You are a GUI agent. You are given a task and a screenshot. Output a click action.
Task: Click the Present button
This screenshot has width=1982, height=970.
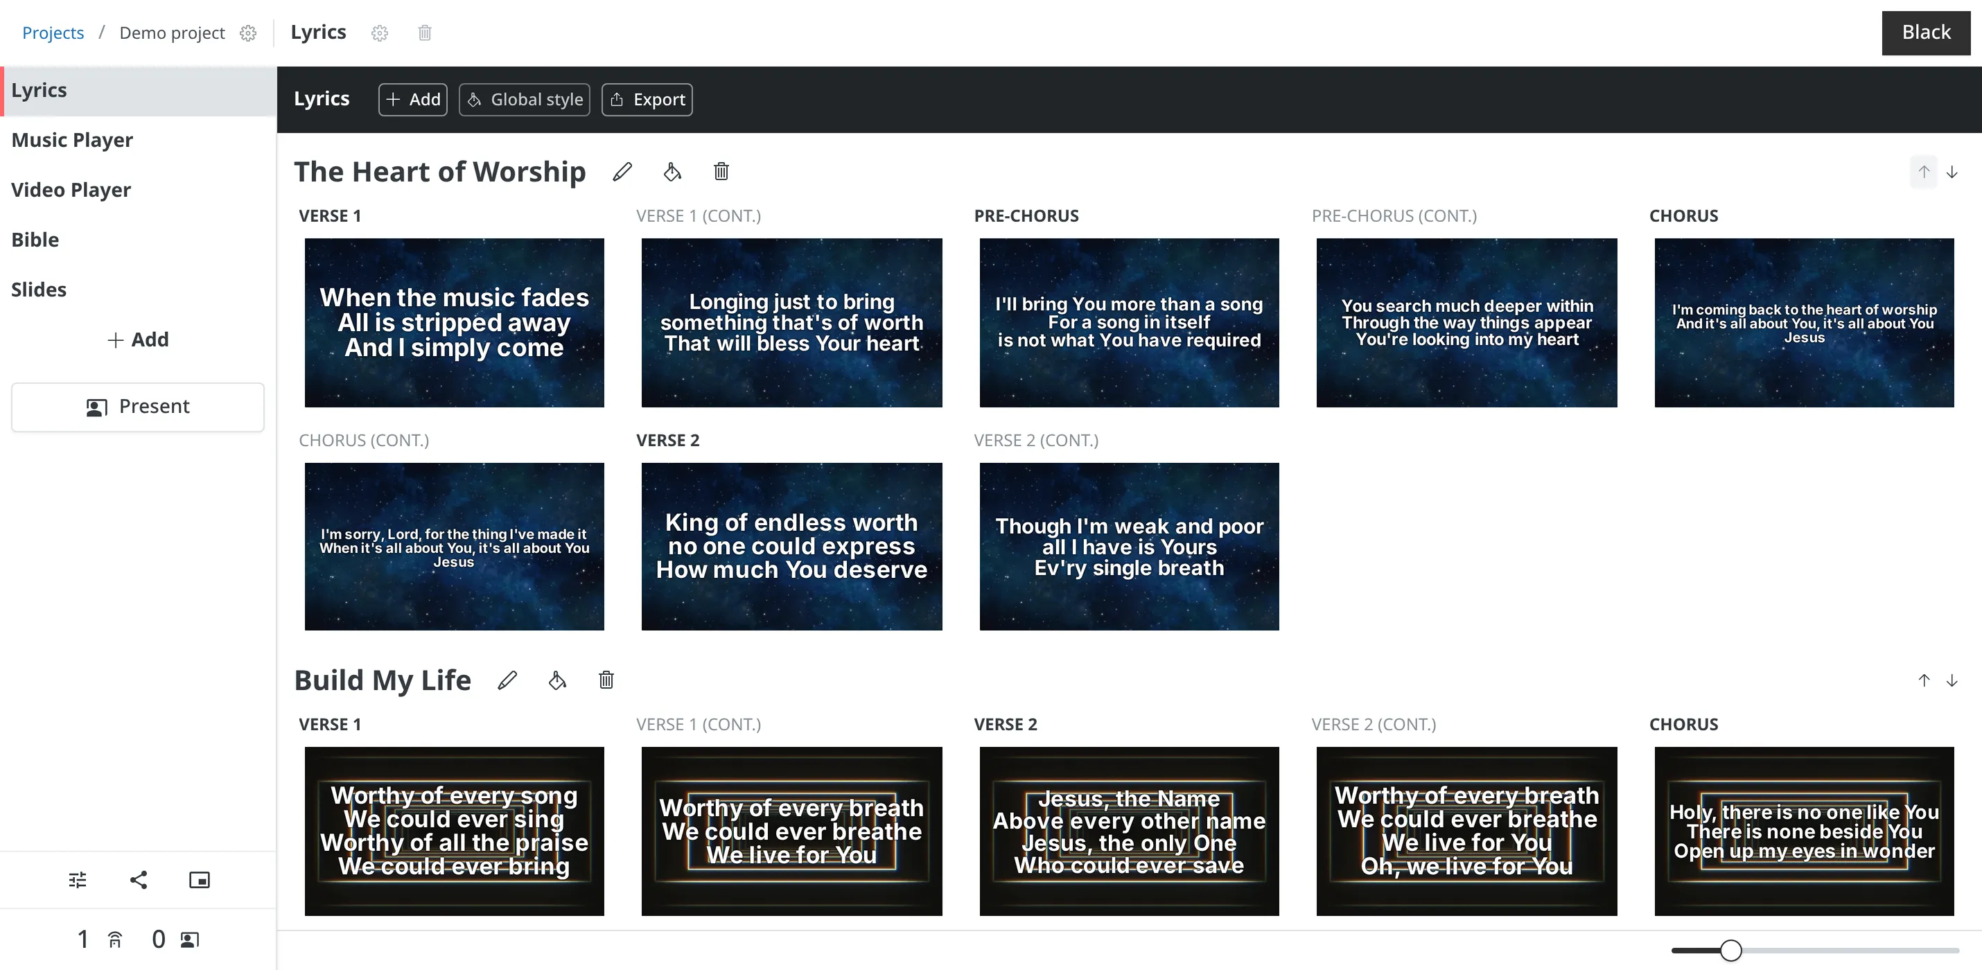[x=138, y=407]
